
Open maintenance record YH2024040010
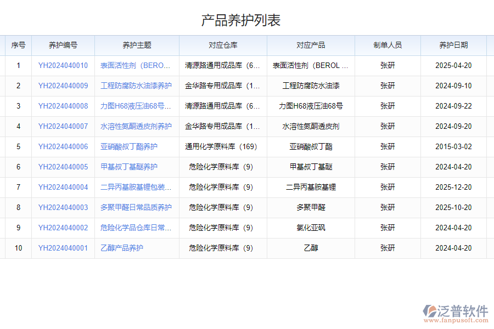click(x=64, y=65)
